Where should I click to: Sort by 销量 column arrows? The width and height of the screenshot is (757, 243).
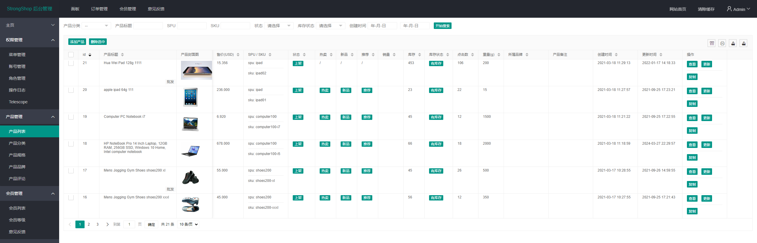(394, 55)
